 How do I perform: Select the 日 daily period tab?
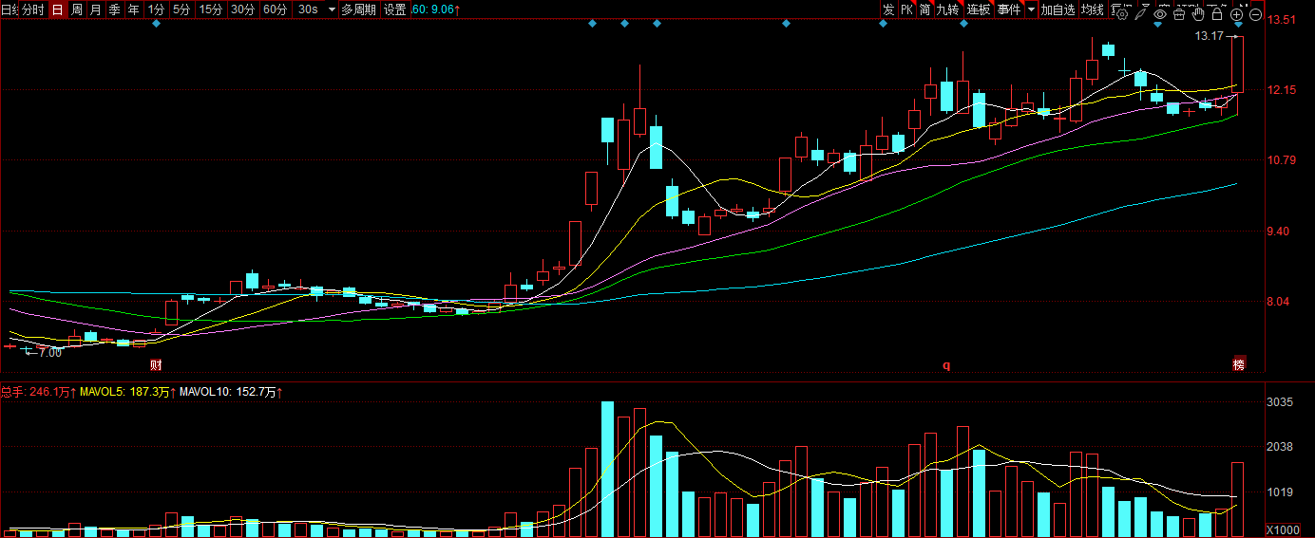click(57, 9)
